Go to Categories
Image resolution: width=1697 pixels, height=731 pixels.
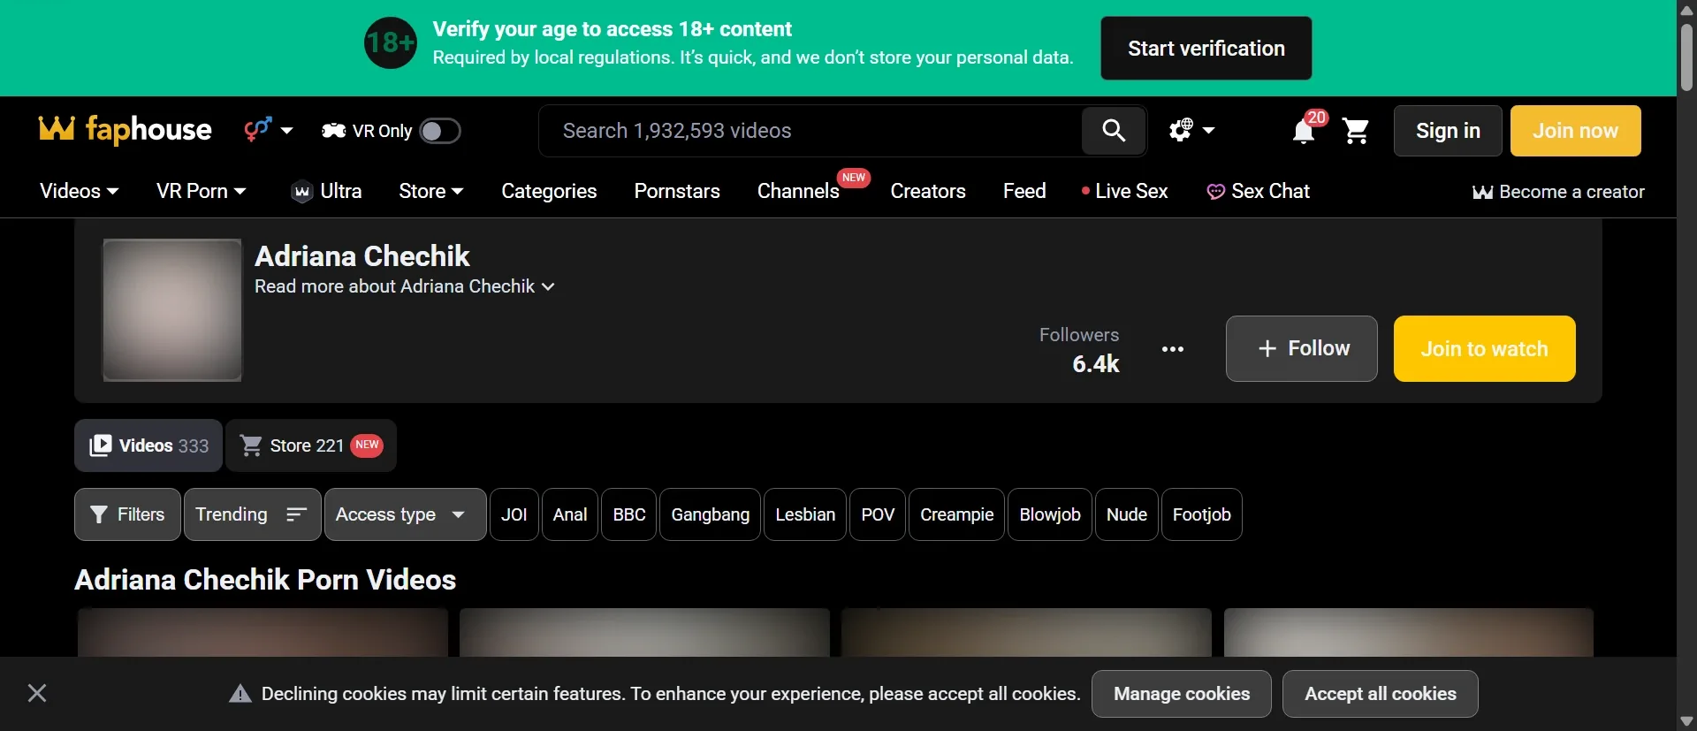(549, 191)
